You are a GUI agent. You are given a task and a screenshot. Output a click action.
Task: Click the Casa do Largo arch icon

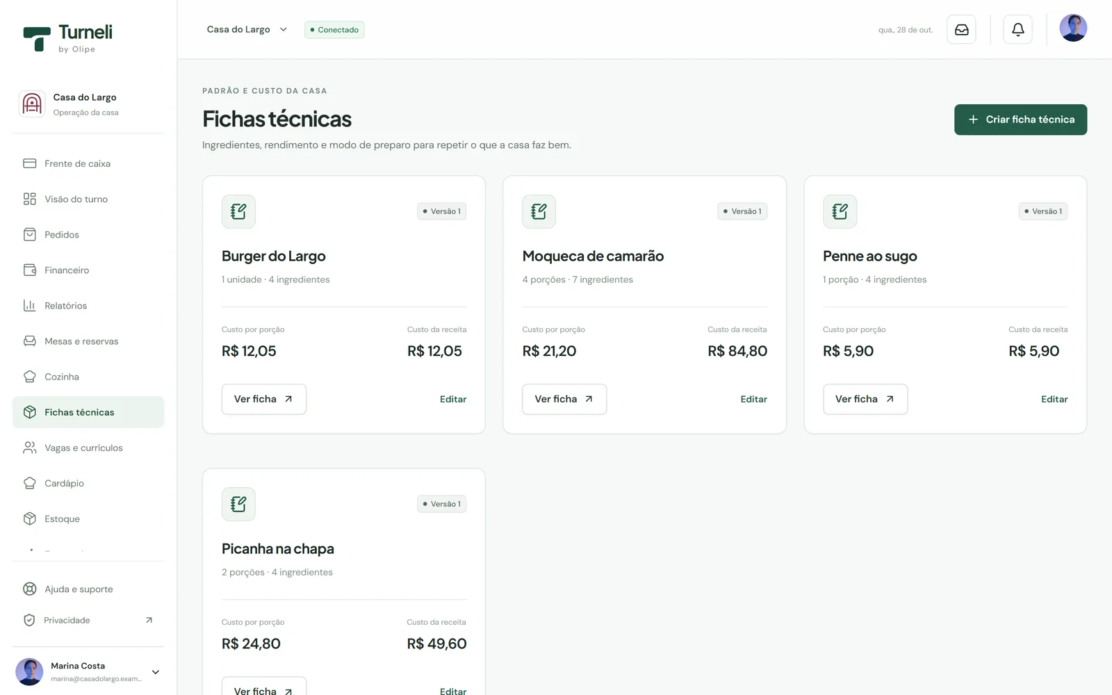[x=32, y=104]
